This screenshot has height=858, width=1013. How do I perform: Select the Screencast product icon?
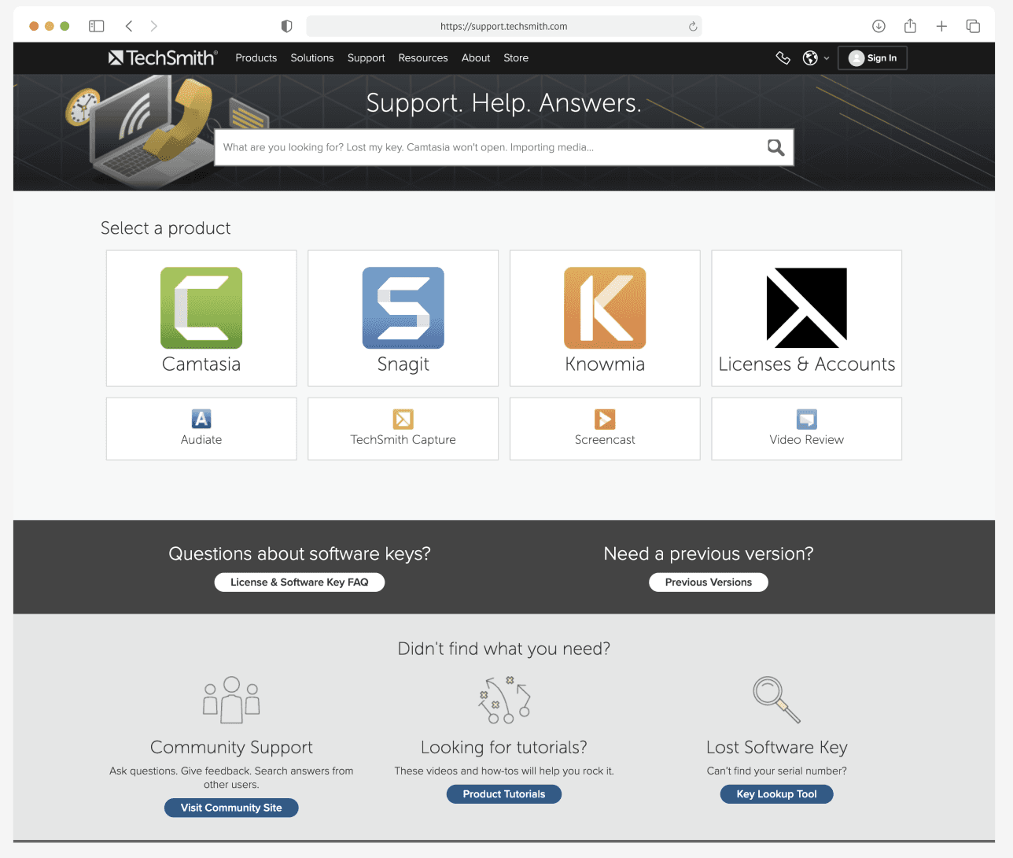tap(605, 419)
